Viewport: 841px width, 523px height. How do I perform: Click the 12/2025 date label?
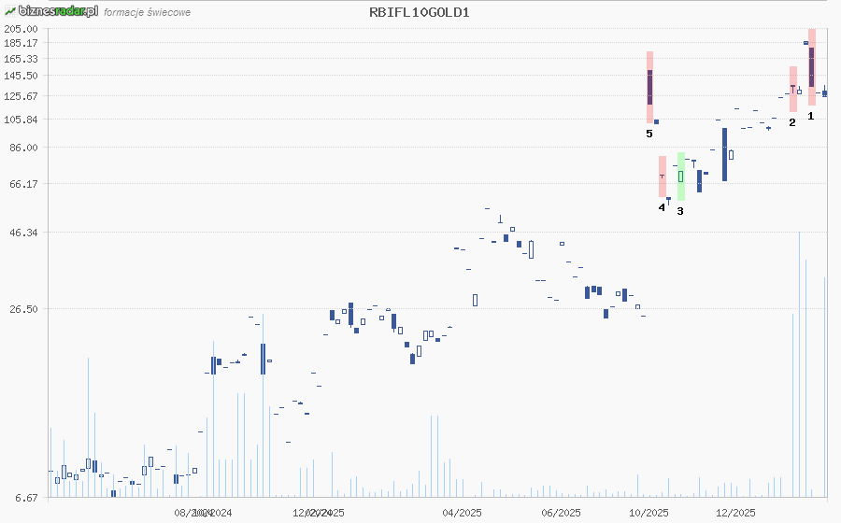point(735,513)
